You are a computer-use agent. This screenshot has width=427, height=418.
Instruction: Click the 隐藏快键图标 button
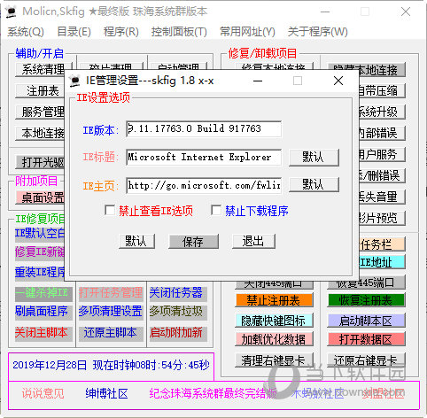tap(274, 321)
